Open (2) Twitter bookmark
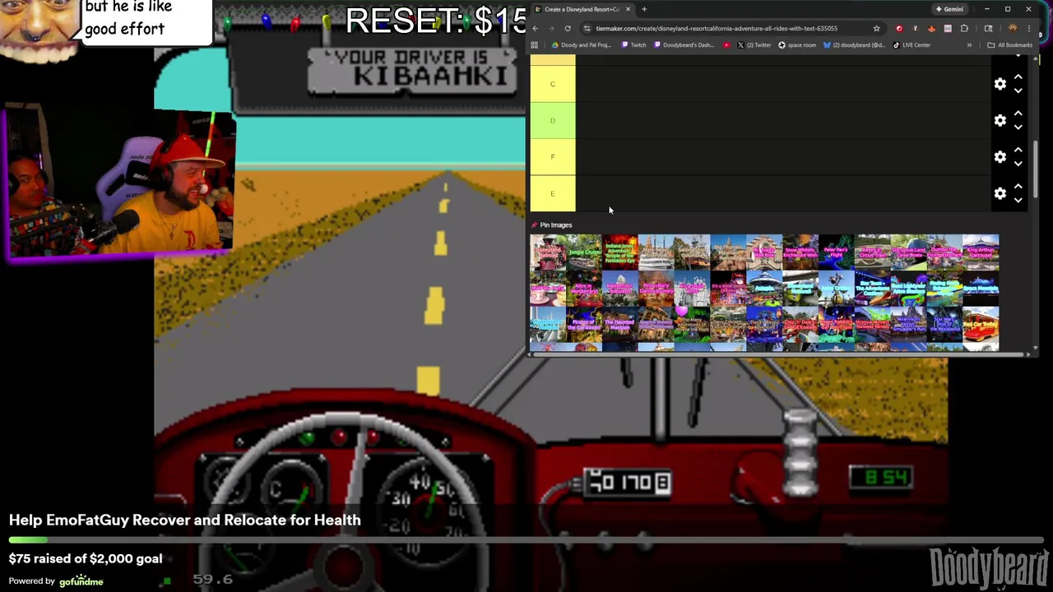Screen dimensions: 1053x592 (x=754, y=45)
